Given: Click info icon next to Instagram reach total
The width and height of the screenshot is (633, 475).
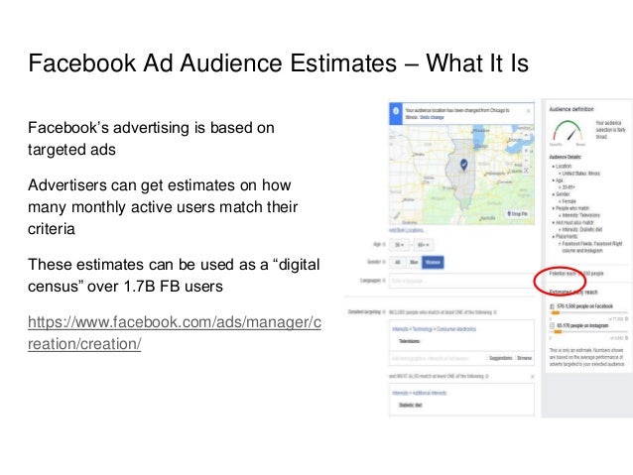Looking at the screenshot, I should point(626,338).
